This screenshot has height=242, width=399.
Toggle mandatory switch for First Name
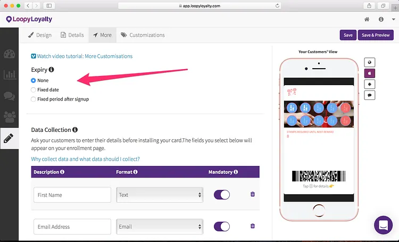pos(222,195)
